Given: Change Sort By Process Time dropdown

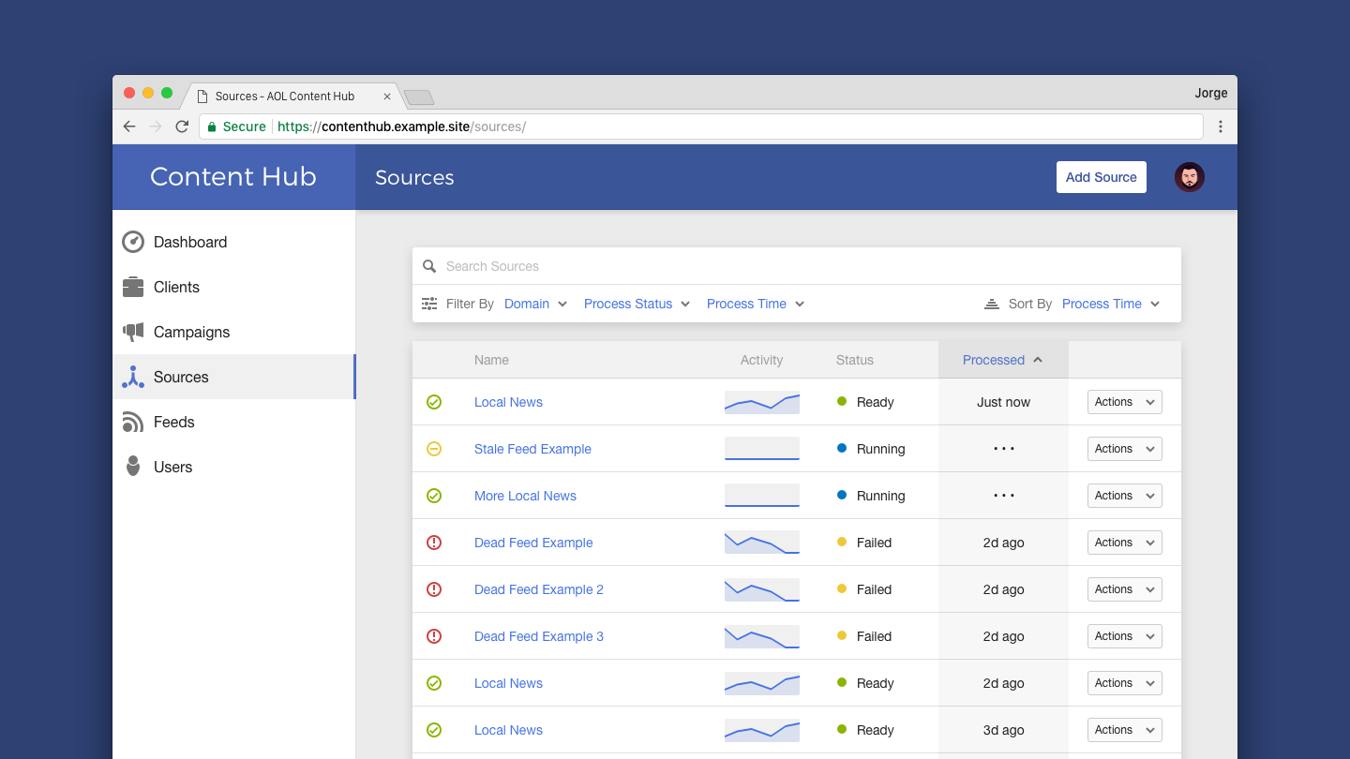Looking at the screenshot, I should pos(1111,304).
